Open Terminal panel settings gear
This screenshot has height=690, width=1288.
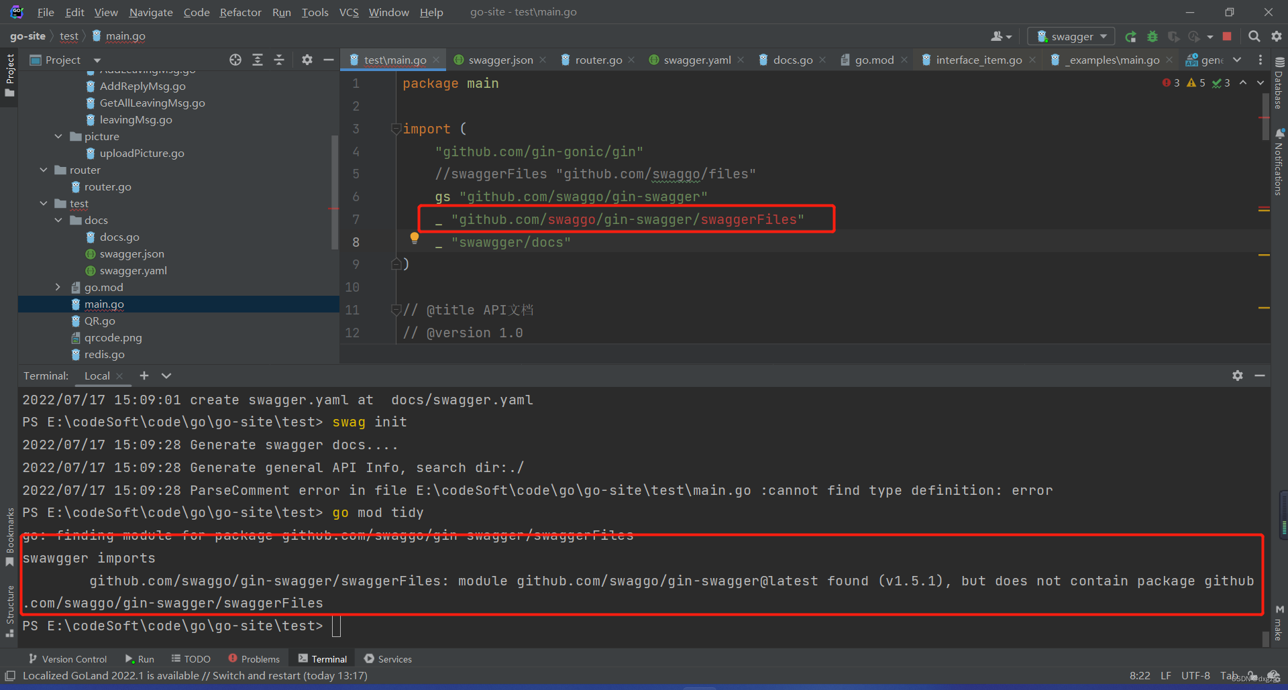pos(1238,376)
